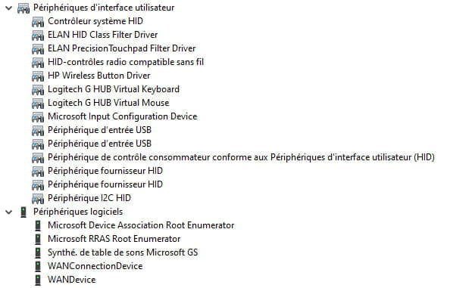Click the Microsoft RRAS Root Enumerator icon
450x288 pixels.
point(38,239)
